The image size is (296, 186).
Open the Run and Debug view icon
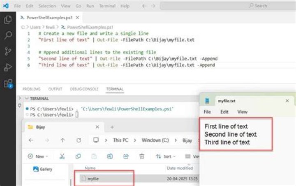[x=8, y=67]
